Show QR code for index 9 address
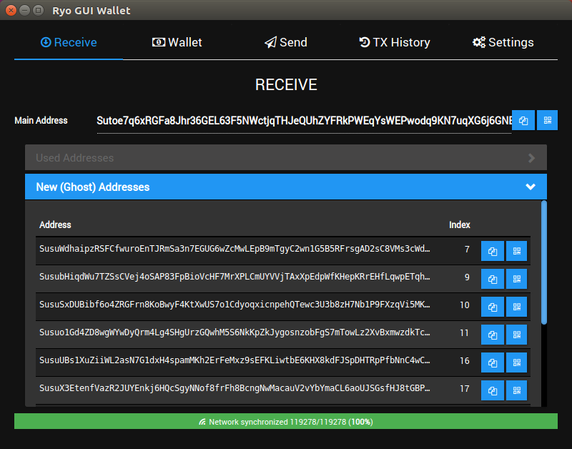This screenshot has width=572, height=449. coord(516,279)
